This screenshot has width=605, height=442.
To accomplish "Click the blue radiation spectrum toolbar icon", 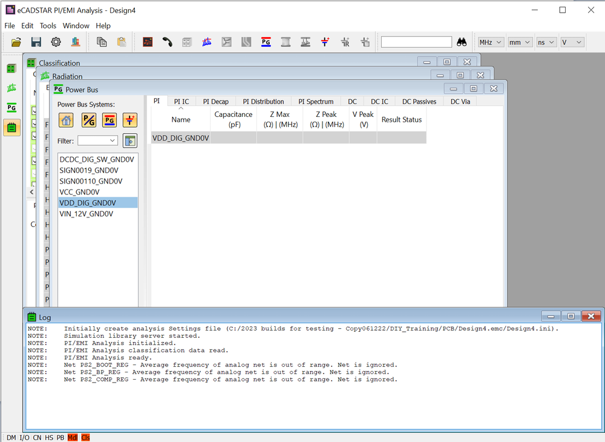I will (207, 42).
